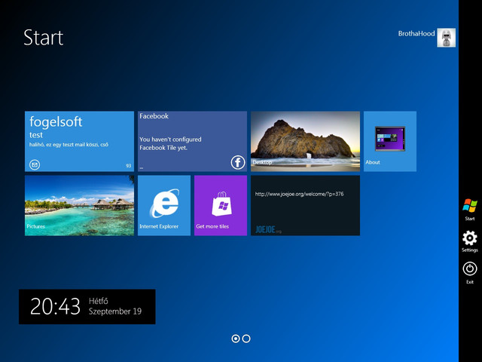Click the BrothaHood user avatar
The height and width of the screenshot is (362, 482).
[447, 38]
